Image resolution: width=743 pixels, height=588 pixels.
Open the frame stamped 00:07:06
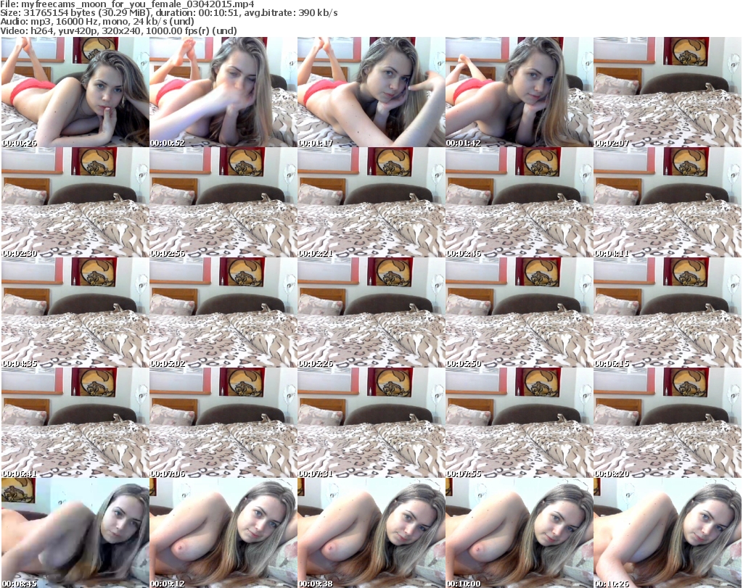[223, 422]
